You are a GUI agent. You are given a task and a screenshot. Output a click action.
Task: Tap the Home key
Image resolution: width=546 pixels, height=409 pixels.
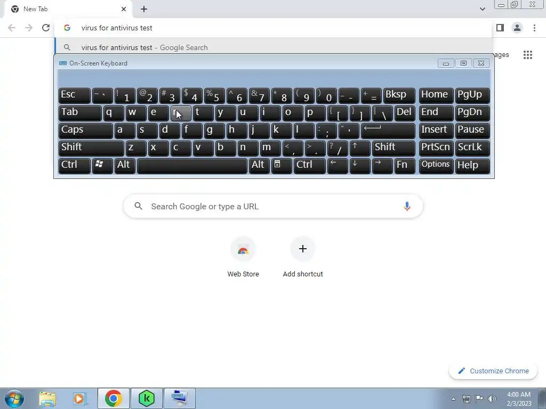[436, 95]
